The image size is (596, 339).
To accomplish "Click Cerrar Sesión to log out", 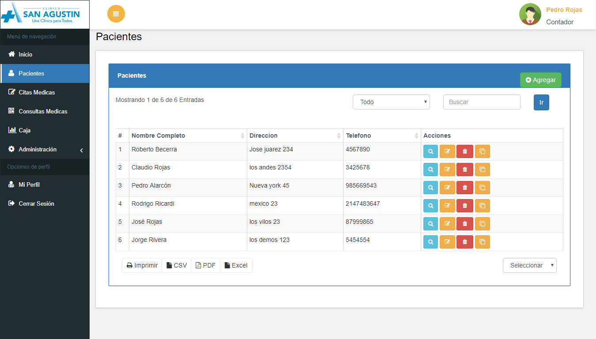I will (36, 203).
